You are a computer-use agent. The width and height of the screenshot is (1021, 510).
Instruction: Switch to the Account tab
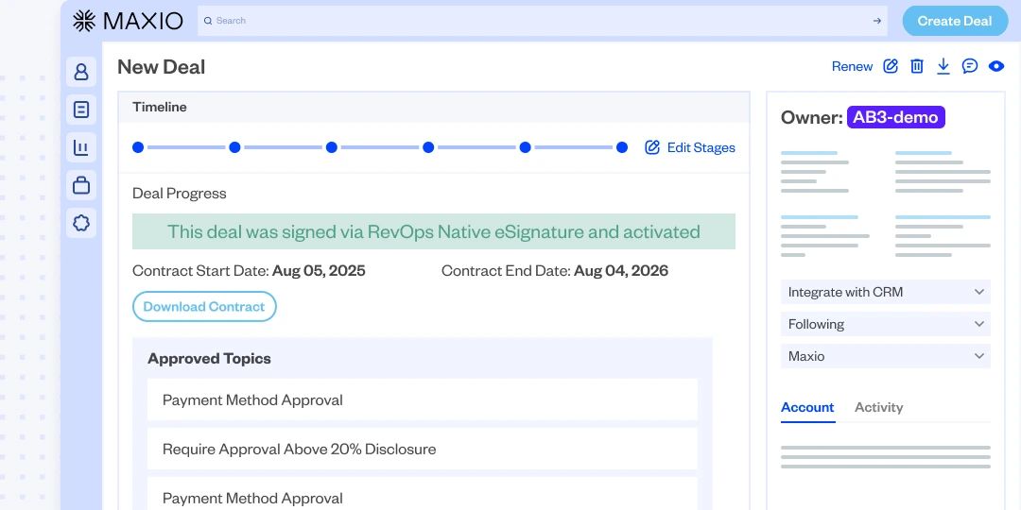coord(807,407)
